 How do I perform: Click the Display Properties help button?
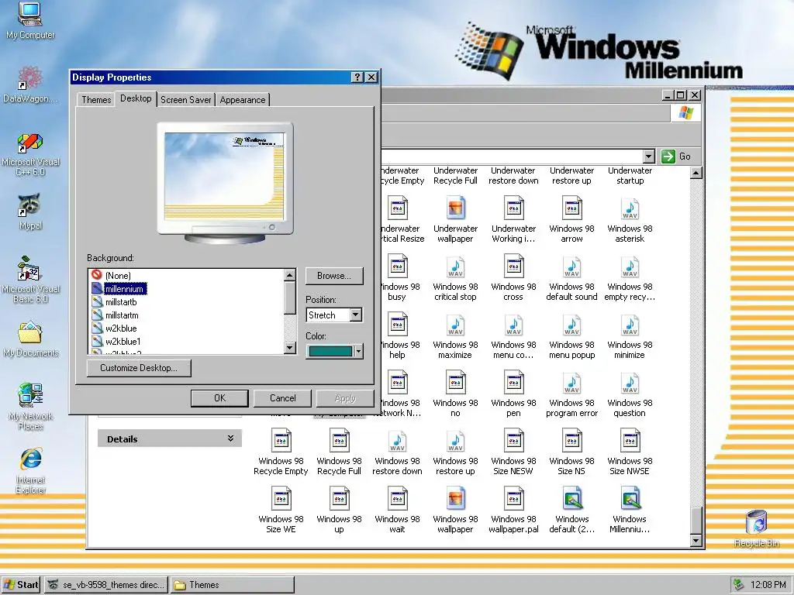357,77
